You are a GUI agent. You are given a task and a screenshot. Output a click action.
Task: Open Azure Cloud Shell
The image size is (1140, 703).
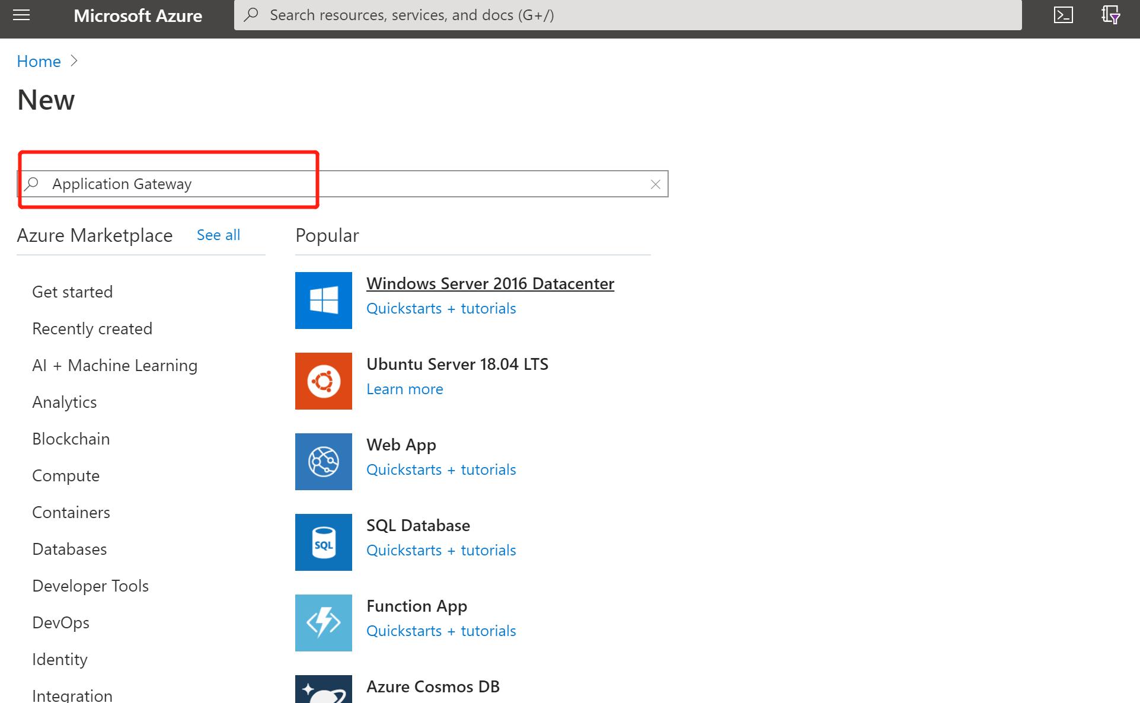point(1064,15)
